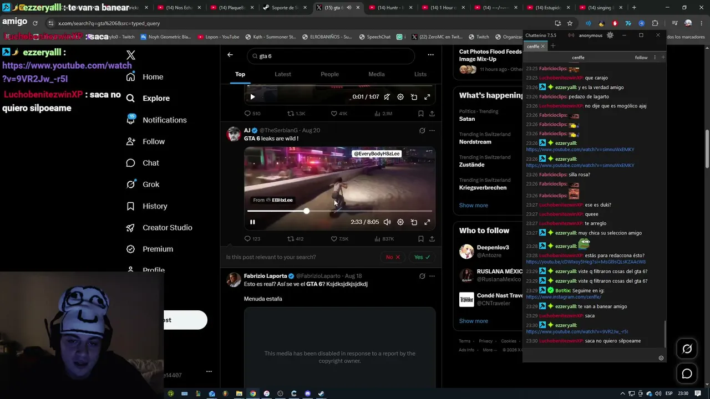Seek the GTA 6 leaks video progress bar
This screenshot has width=710, height=399.
[339, 211]
